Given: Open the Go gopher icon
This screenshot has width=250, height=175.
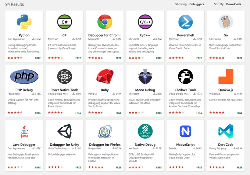Looking at the screenshot, I should pos(226,22).
